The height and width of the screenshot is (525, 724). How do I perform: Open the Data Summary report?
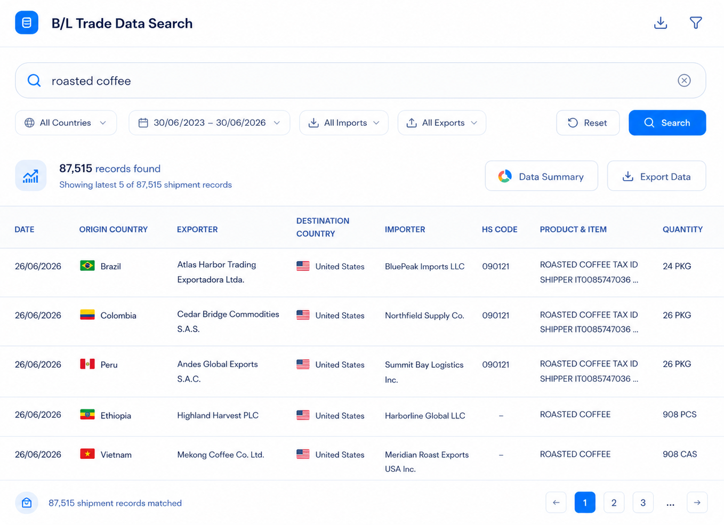pyautogui.click(x=542, y=176)
